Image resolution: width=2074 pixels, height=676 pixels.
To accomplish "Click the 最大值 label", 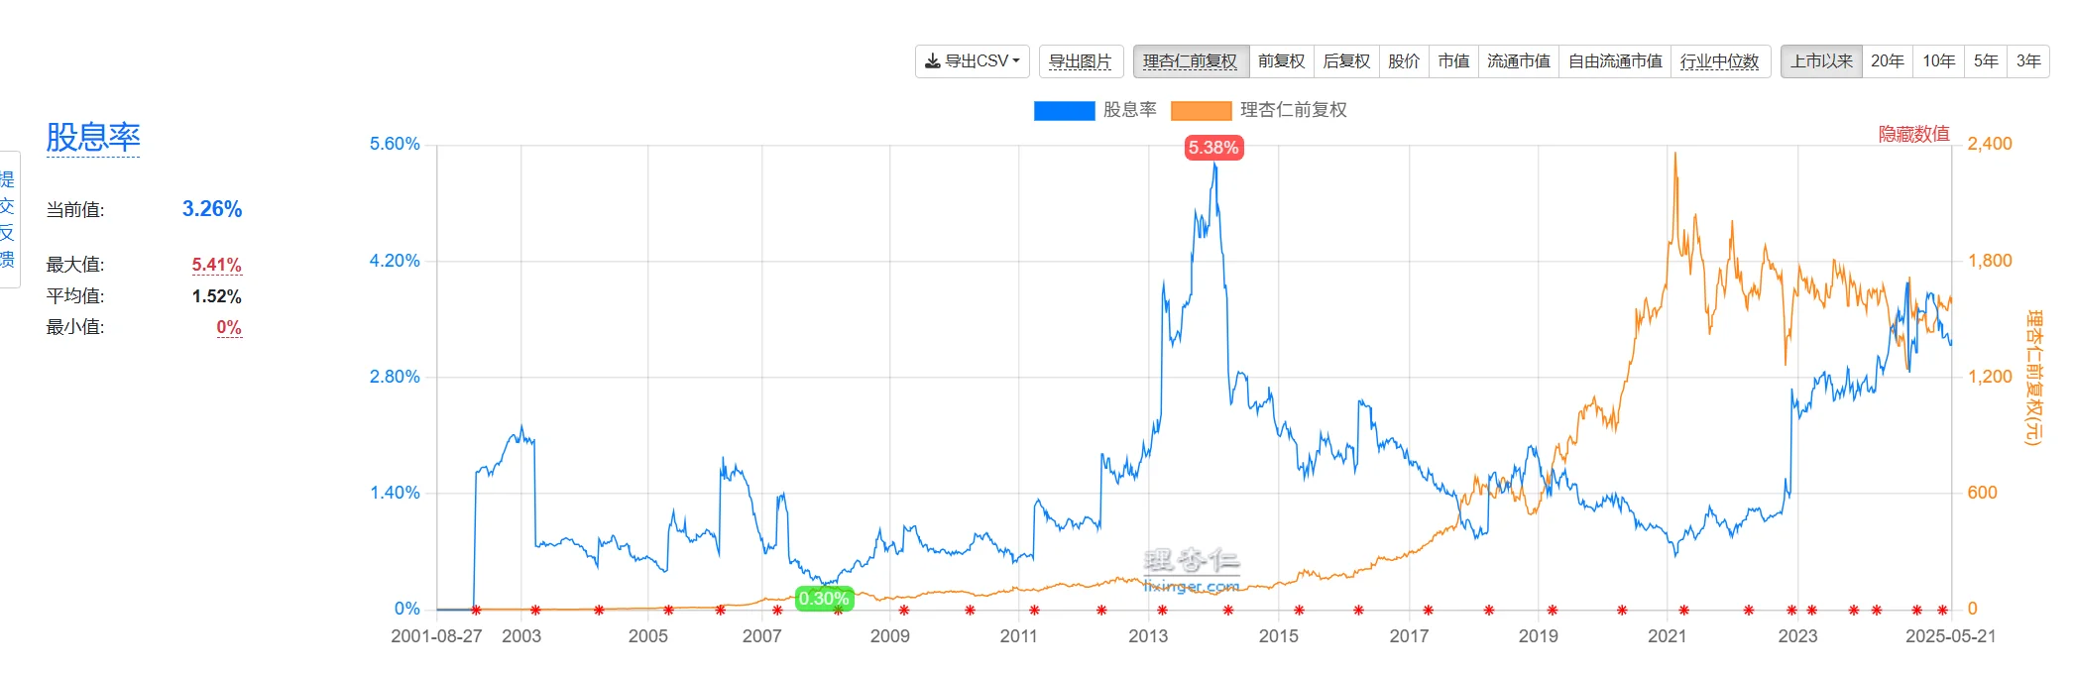I will (x=75, y=265).
